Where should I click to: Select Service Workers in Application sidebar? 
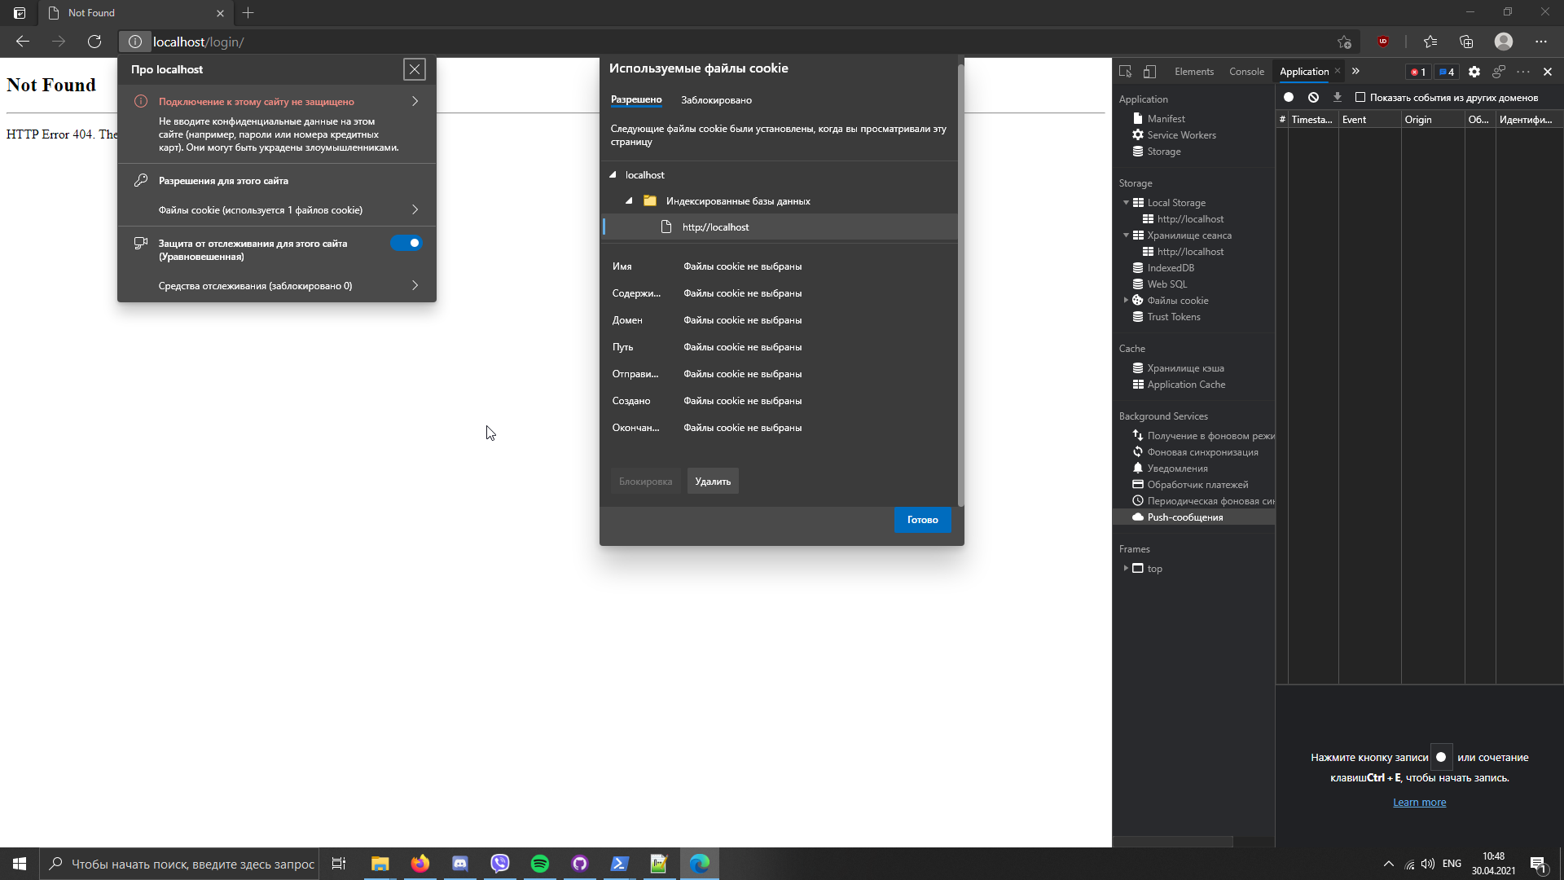(x=1181, y=134)
